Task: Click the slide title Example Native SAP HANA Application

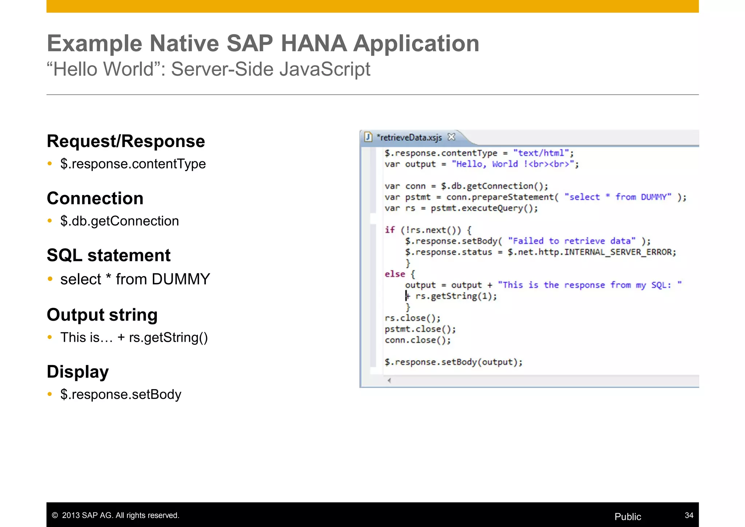Action: point(263,44)
